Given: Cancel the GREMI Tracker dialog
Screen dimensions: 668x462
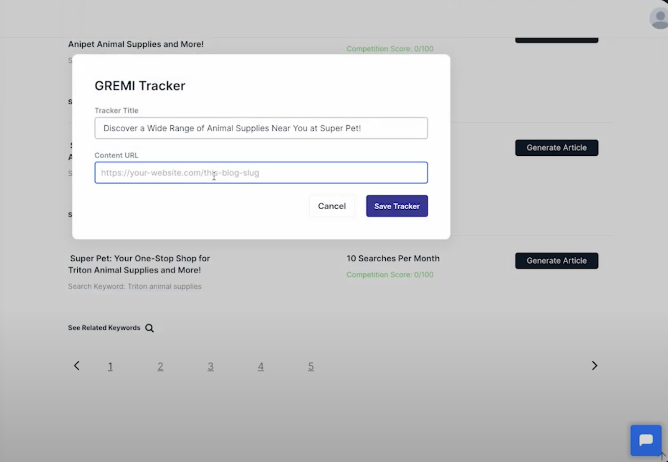Looking at the screenshot, I should click(x=332, y=206).
